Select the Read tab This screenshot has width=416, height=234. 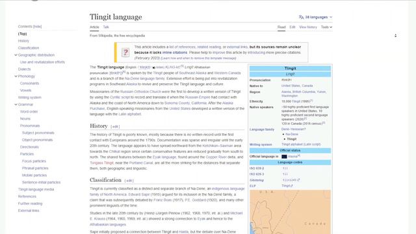pos(281,27)
